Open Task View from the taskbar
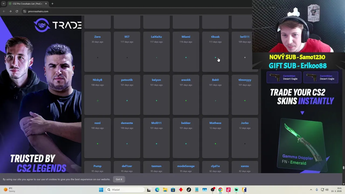Viewport: 345px width, 194px height. (149, 190)
